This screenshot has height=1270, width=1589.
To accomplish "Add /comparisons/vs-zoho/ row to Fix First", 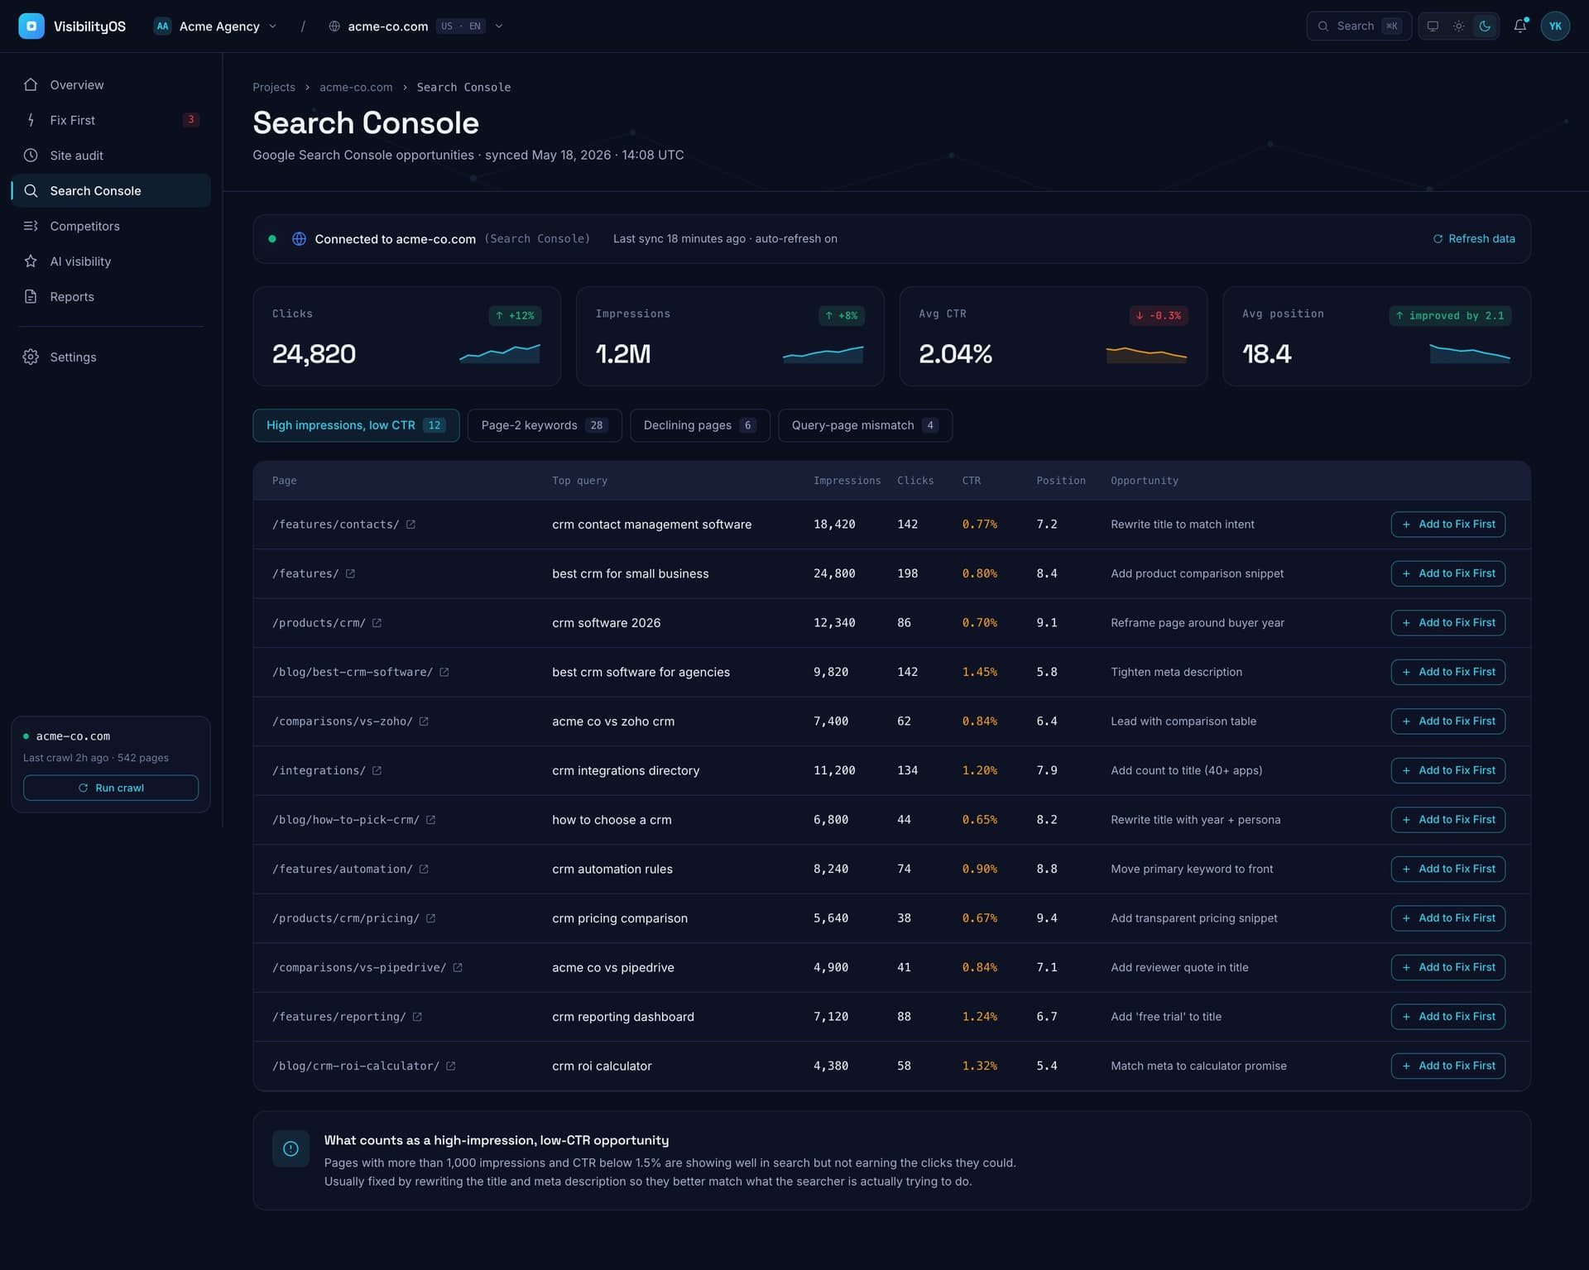I will (x=1447, y=721).
